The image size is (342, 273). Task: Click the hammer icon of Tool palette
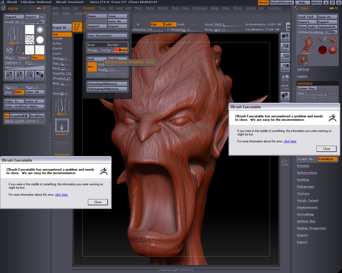(296, 8)
